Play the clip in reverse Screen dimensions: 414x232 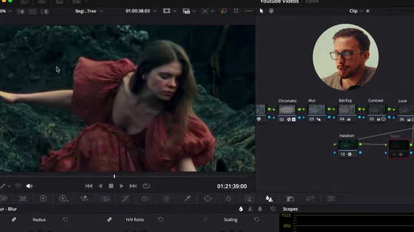100,186
